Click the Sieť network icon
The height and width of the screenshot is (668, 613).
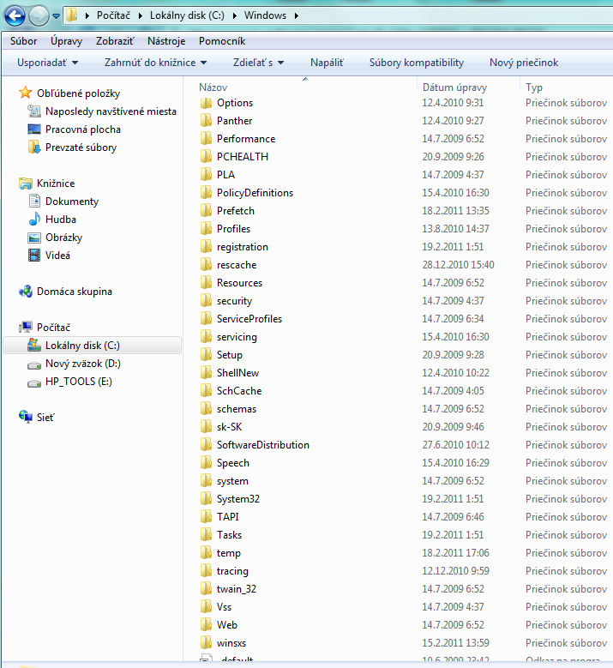(26, 418)
